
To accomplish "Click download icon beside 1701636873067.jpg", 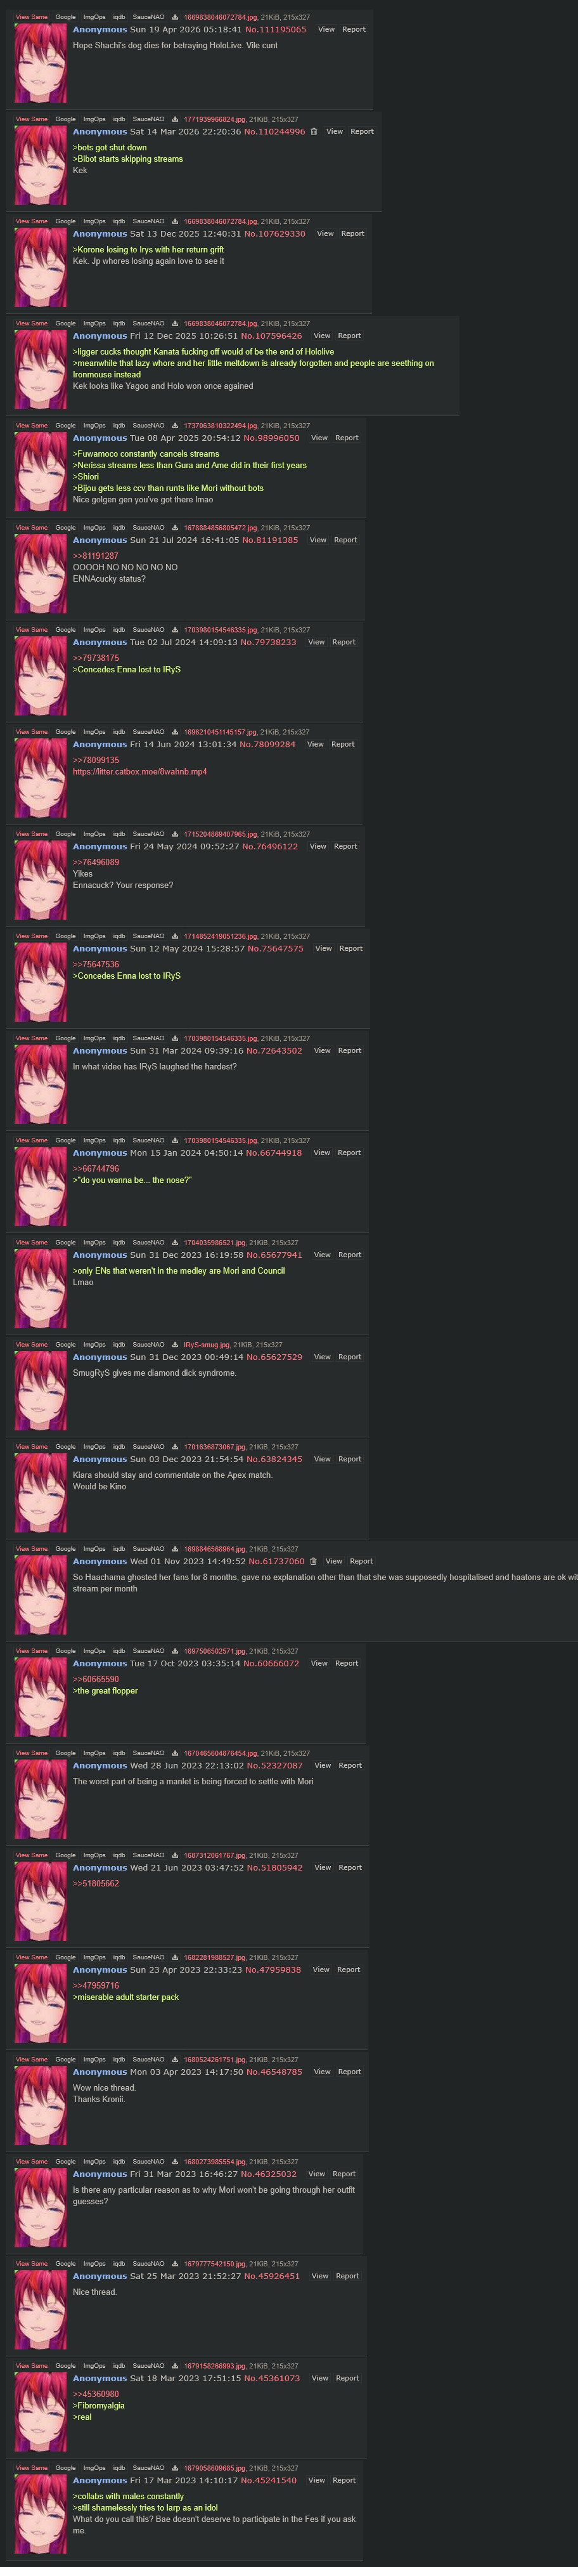I will pos(175,1447).
